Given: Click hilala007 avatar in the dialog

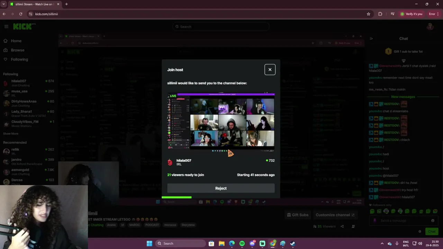Looking at the screenshot, I should (x=170, y=162).
